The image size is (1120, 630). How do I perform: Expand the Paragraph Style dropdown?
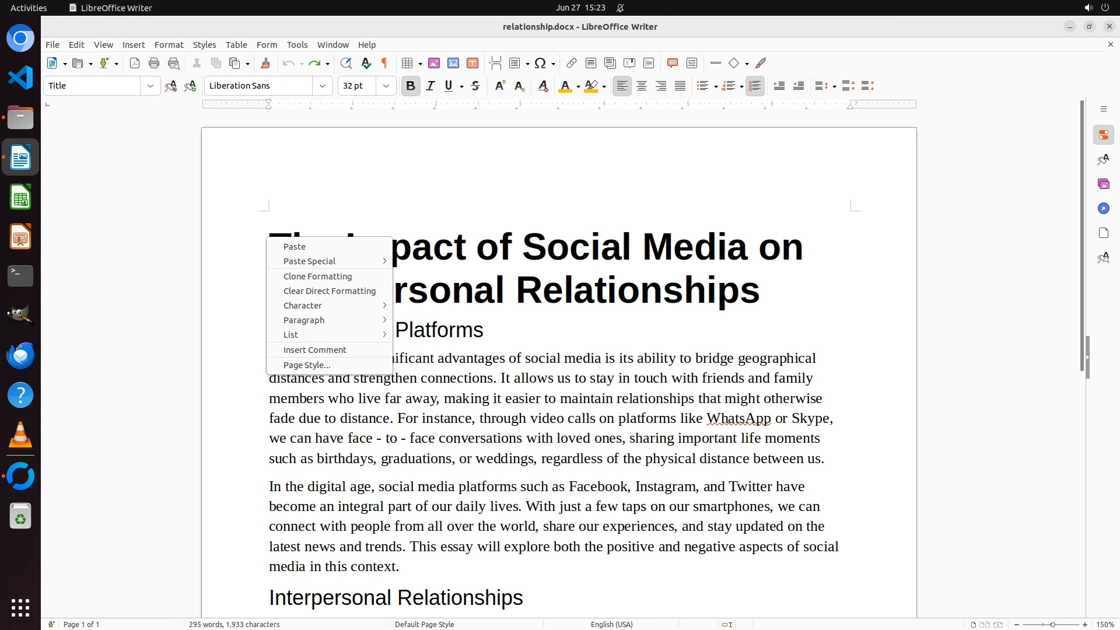(x=150, y=86)
